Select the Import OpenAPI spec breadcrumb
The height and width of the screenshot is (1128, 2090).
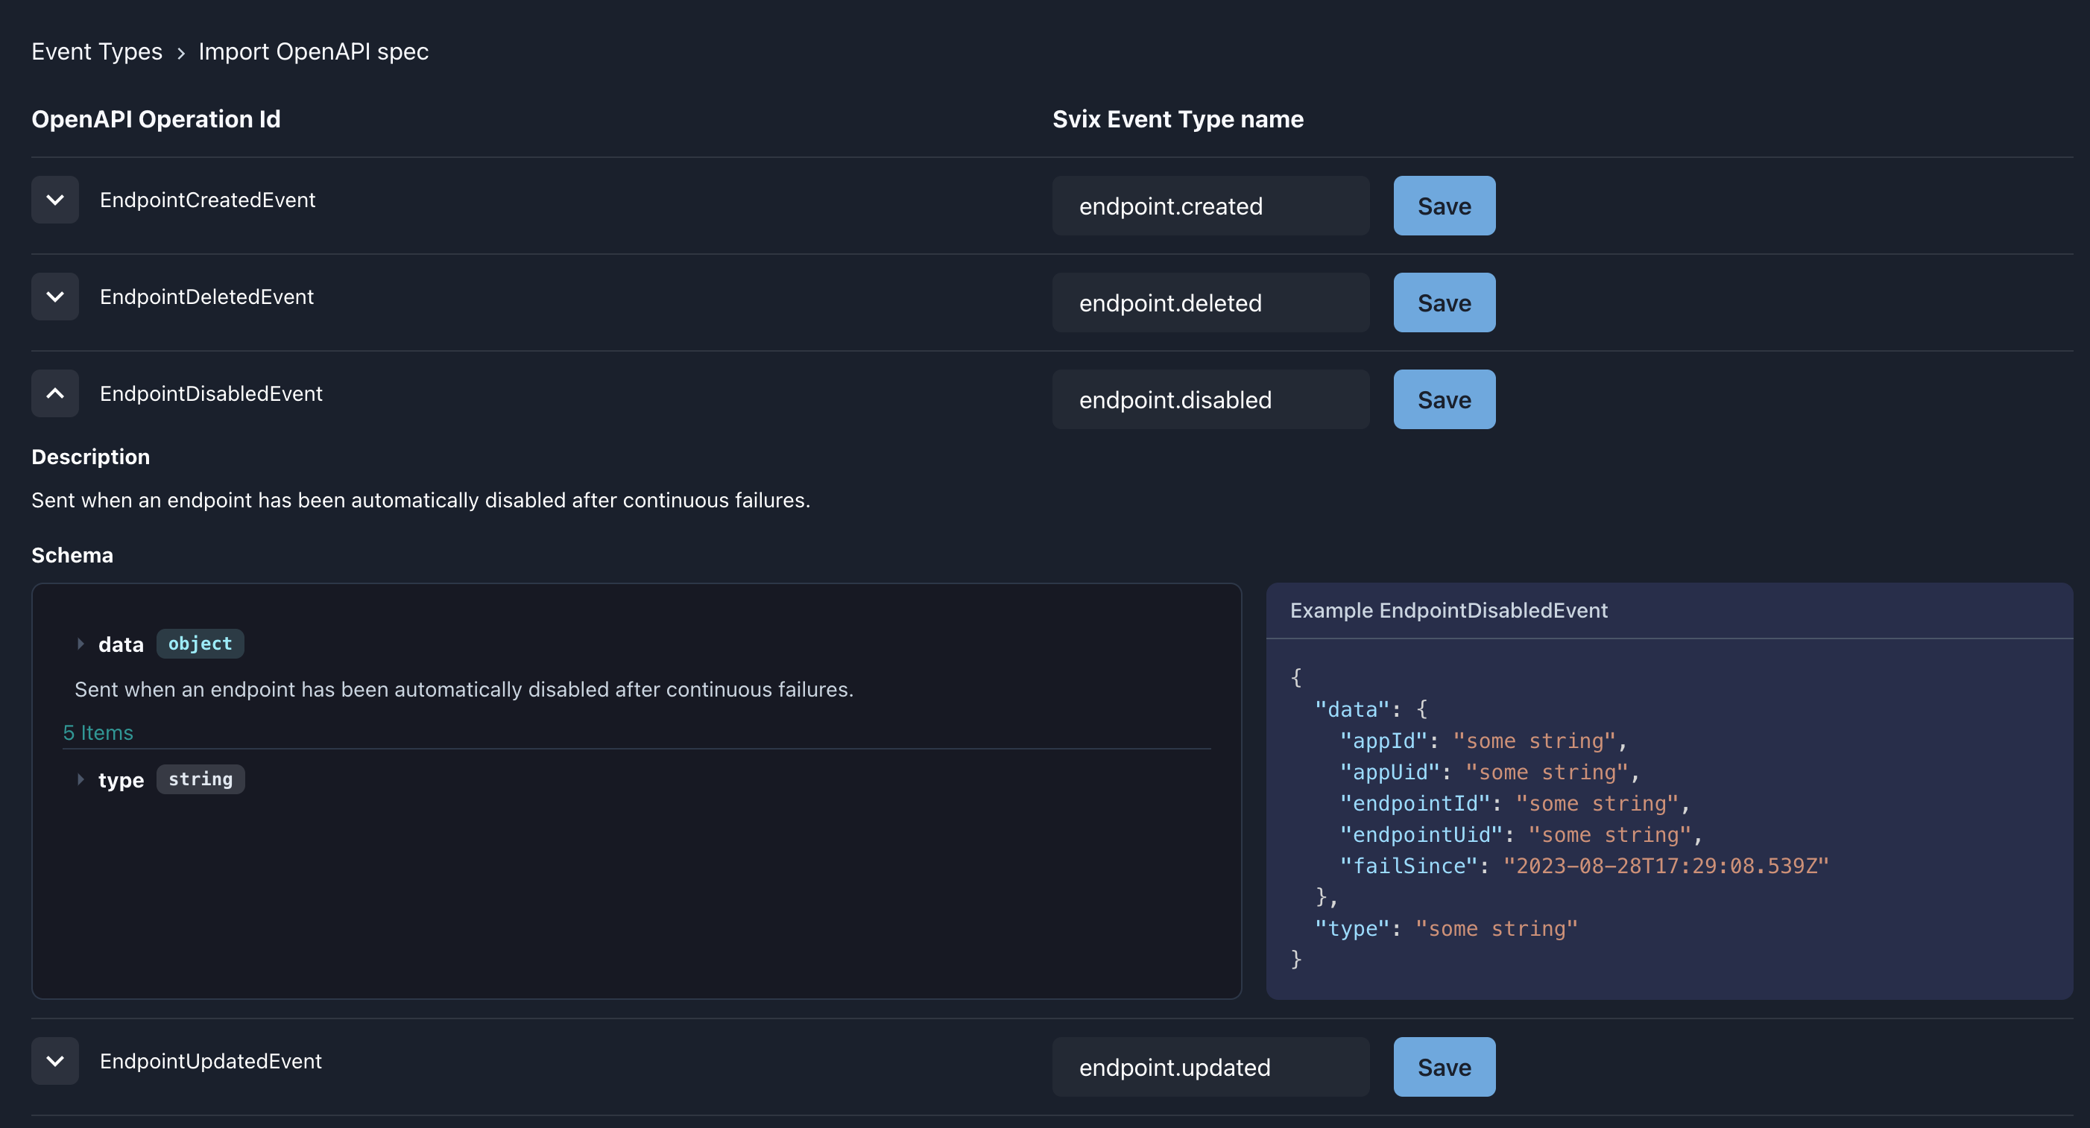(313, 51)
